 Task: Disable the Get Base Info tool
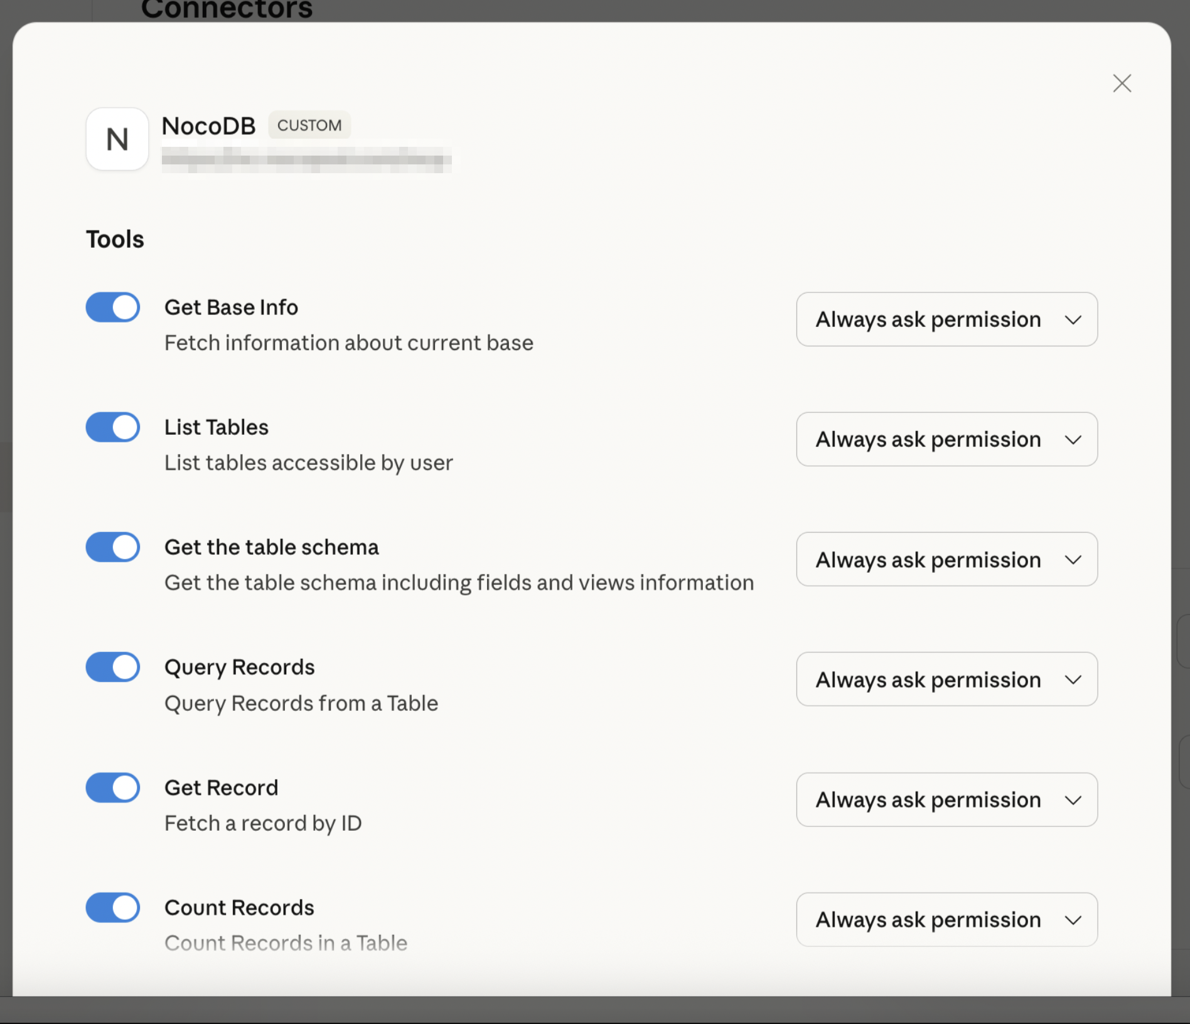113,307
